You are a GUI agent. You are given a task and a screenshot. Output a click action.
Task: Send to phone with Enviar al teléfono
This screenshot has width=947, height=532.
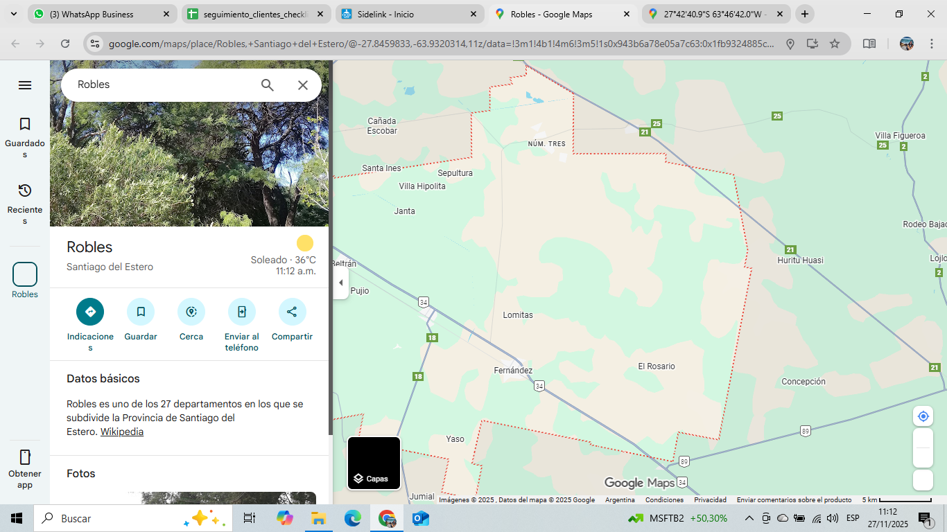tap(242, 312)
